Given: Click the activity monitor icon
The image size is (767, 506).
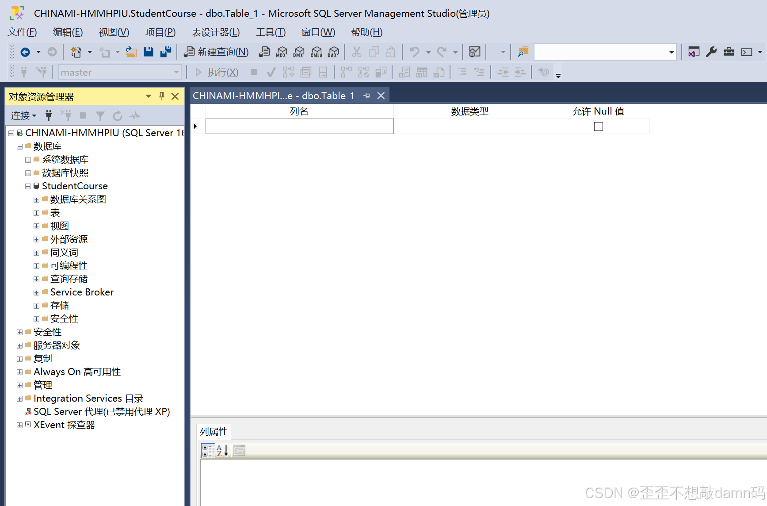Looking at the screenshot, I should (475, 52).
